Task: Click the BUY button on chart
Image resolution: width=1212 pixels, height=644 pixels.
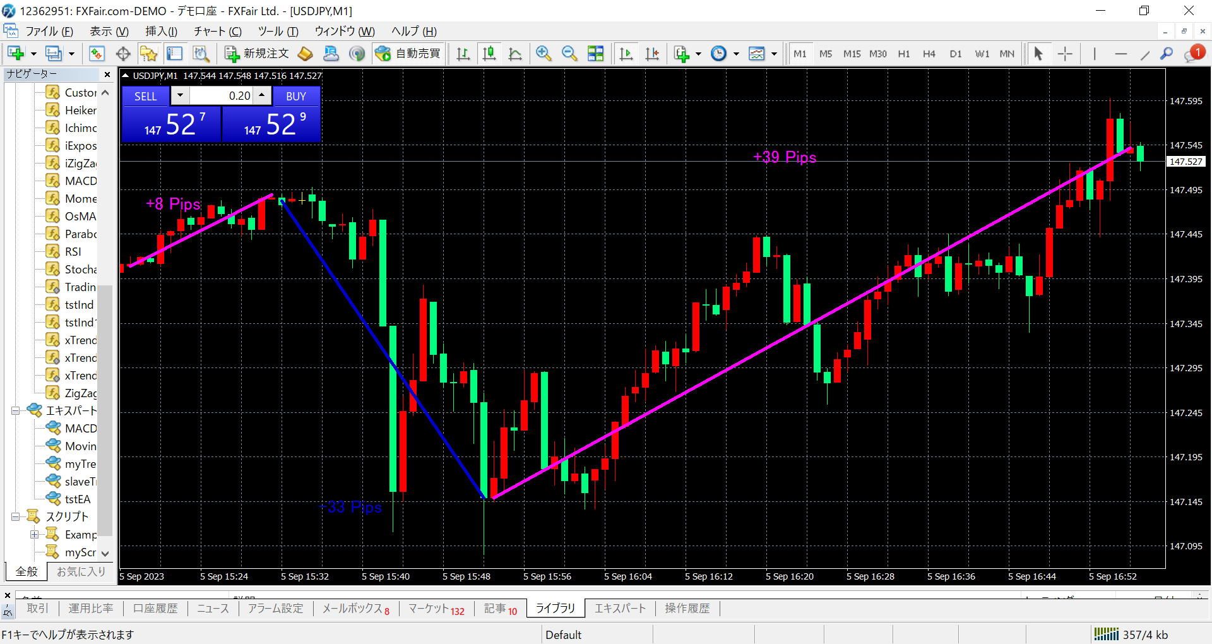Action: 296,96
